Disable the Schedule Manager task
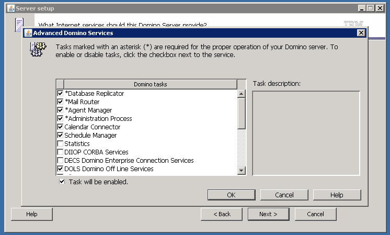390x235 pixels. [60, 135]
